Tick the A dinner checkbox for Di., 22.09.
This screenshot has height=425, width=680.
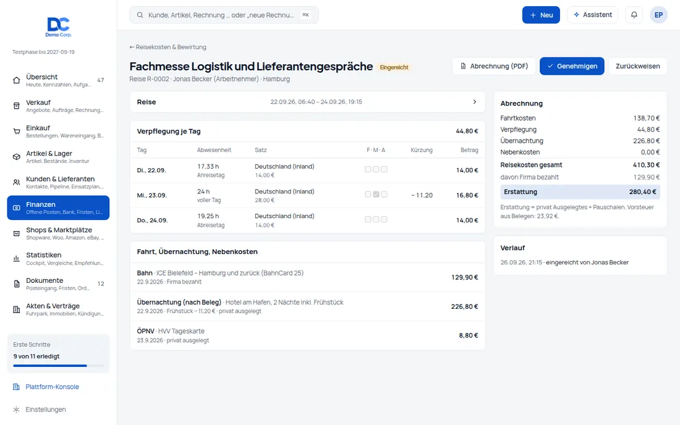[385, 169]
